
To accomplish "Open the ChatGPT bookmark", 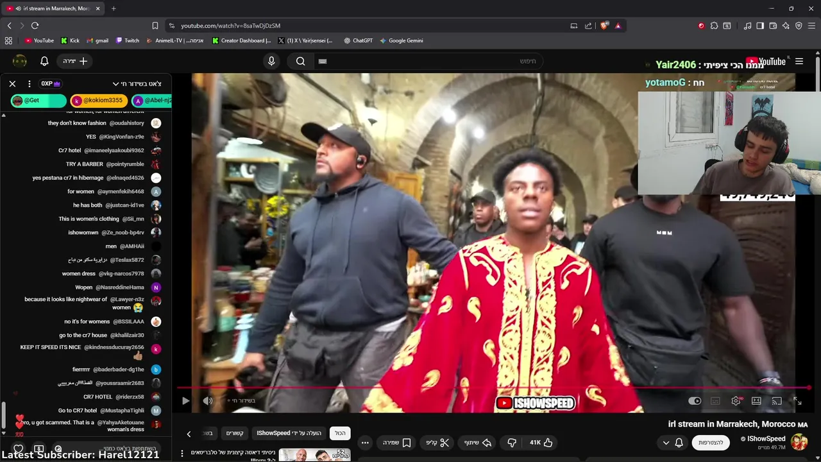I will point(358,40).
